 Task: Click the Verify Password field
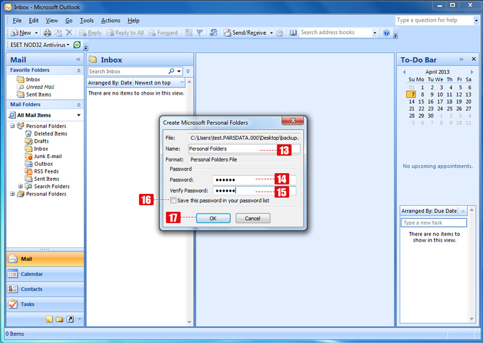[x=254, y=190]
